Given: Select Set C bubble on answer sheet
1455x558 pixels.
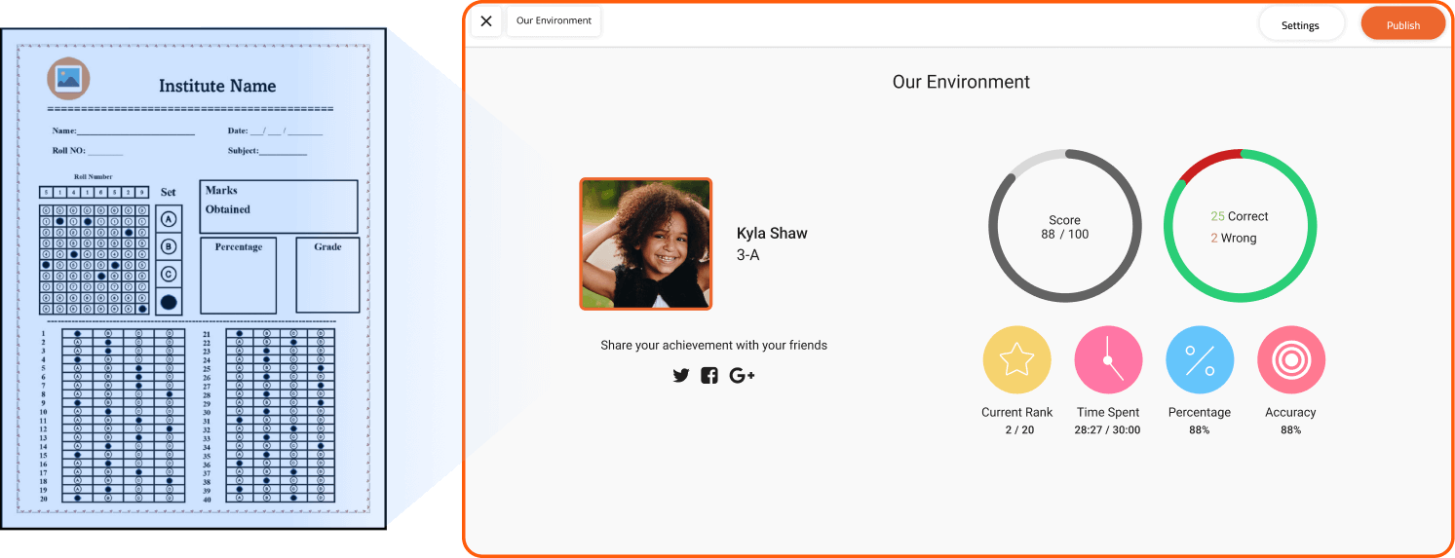Looking at the screenshot, I should tap(169, 274).
